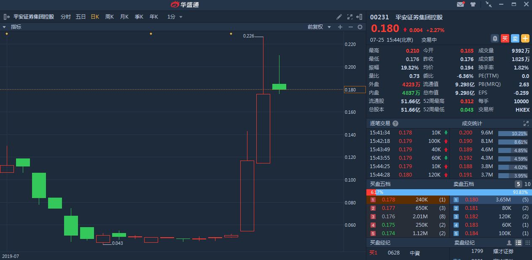Click the 成交统计 header
This screenshot has width=532, height=260.
[x=472, y=123]
